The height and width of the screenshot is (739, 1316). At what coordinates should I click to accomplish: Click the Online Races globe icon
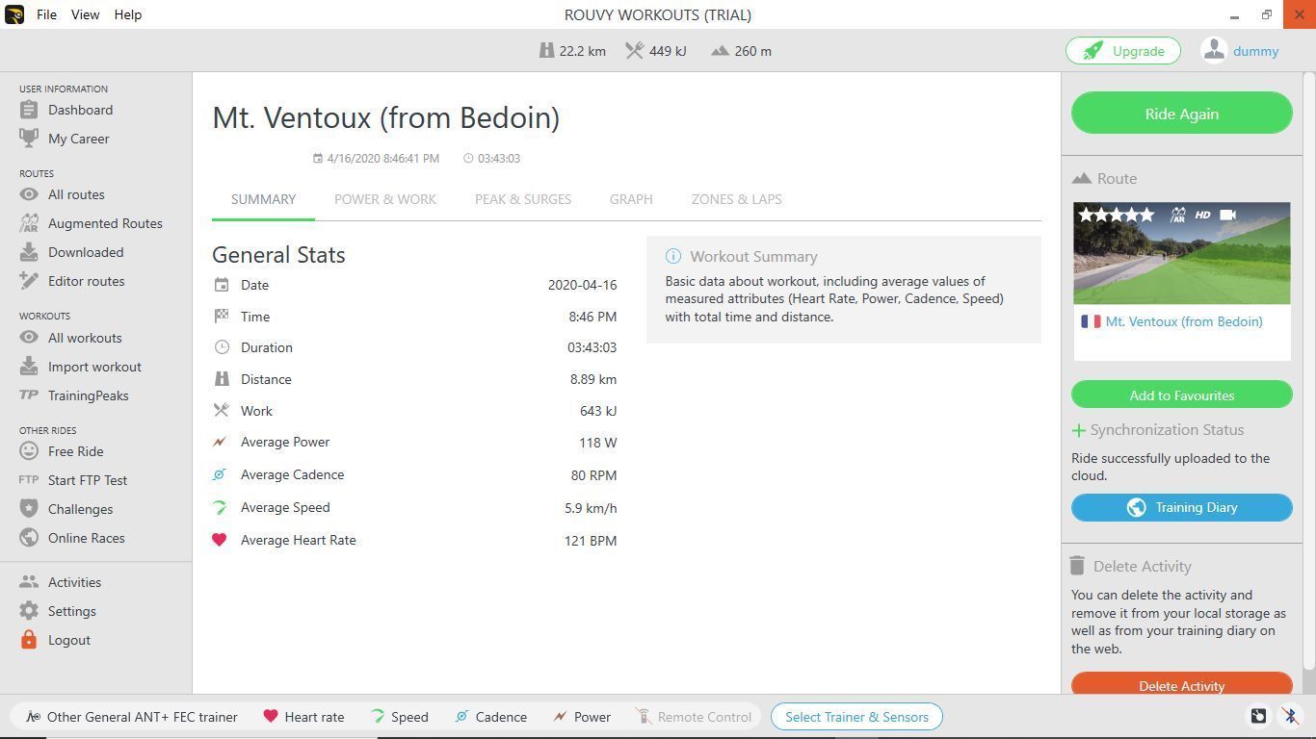pos(29,538)
